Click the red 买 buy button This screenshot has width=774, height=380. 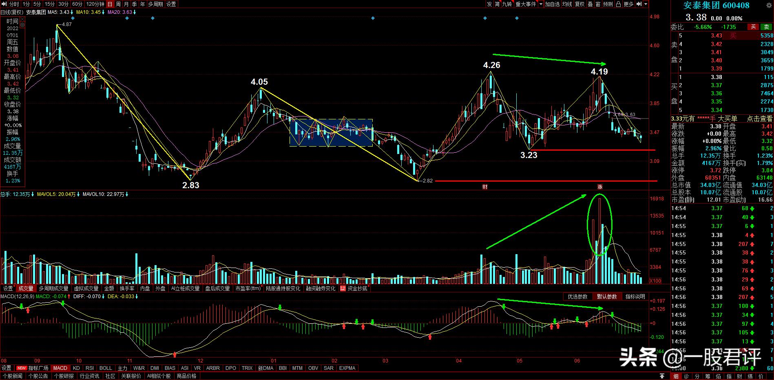(753, 27)
